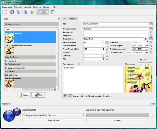157x129 pixels.
Task: Click the yellow-blue search toolbar icon
Action: 32,12
